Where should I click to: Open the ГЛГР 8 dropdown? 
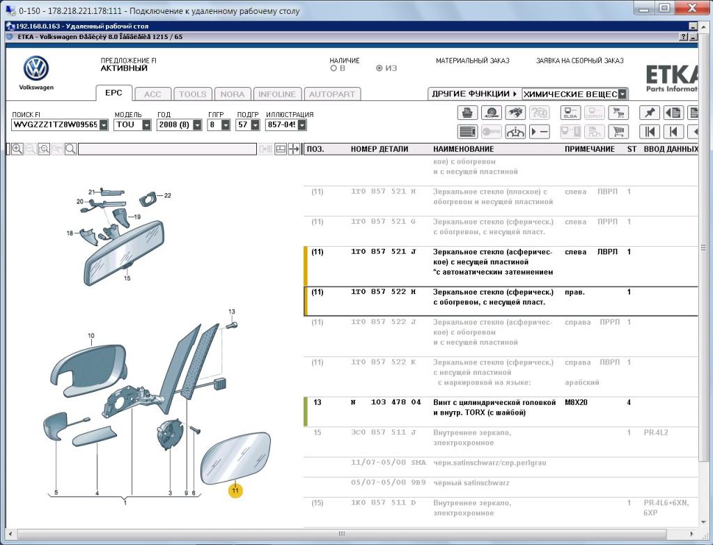point(226,125)
